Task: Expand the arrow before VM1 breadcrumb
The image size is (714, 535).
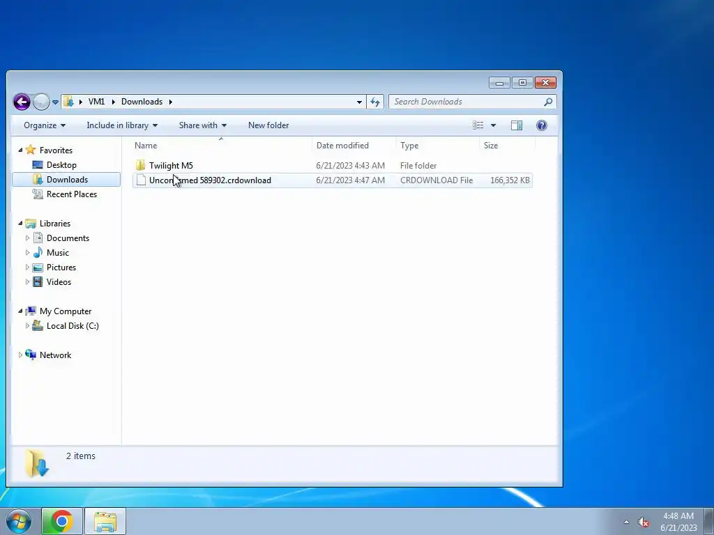Action: point(81,102)
